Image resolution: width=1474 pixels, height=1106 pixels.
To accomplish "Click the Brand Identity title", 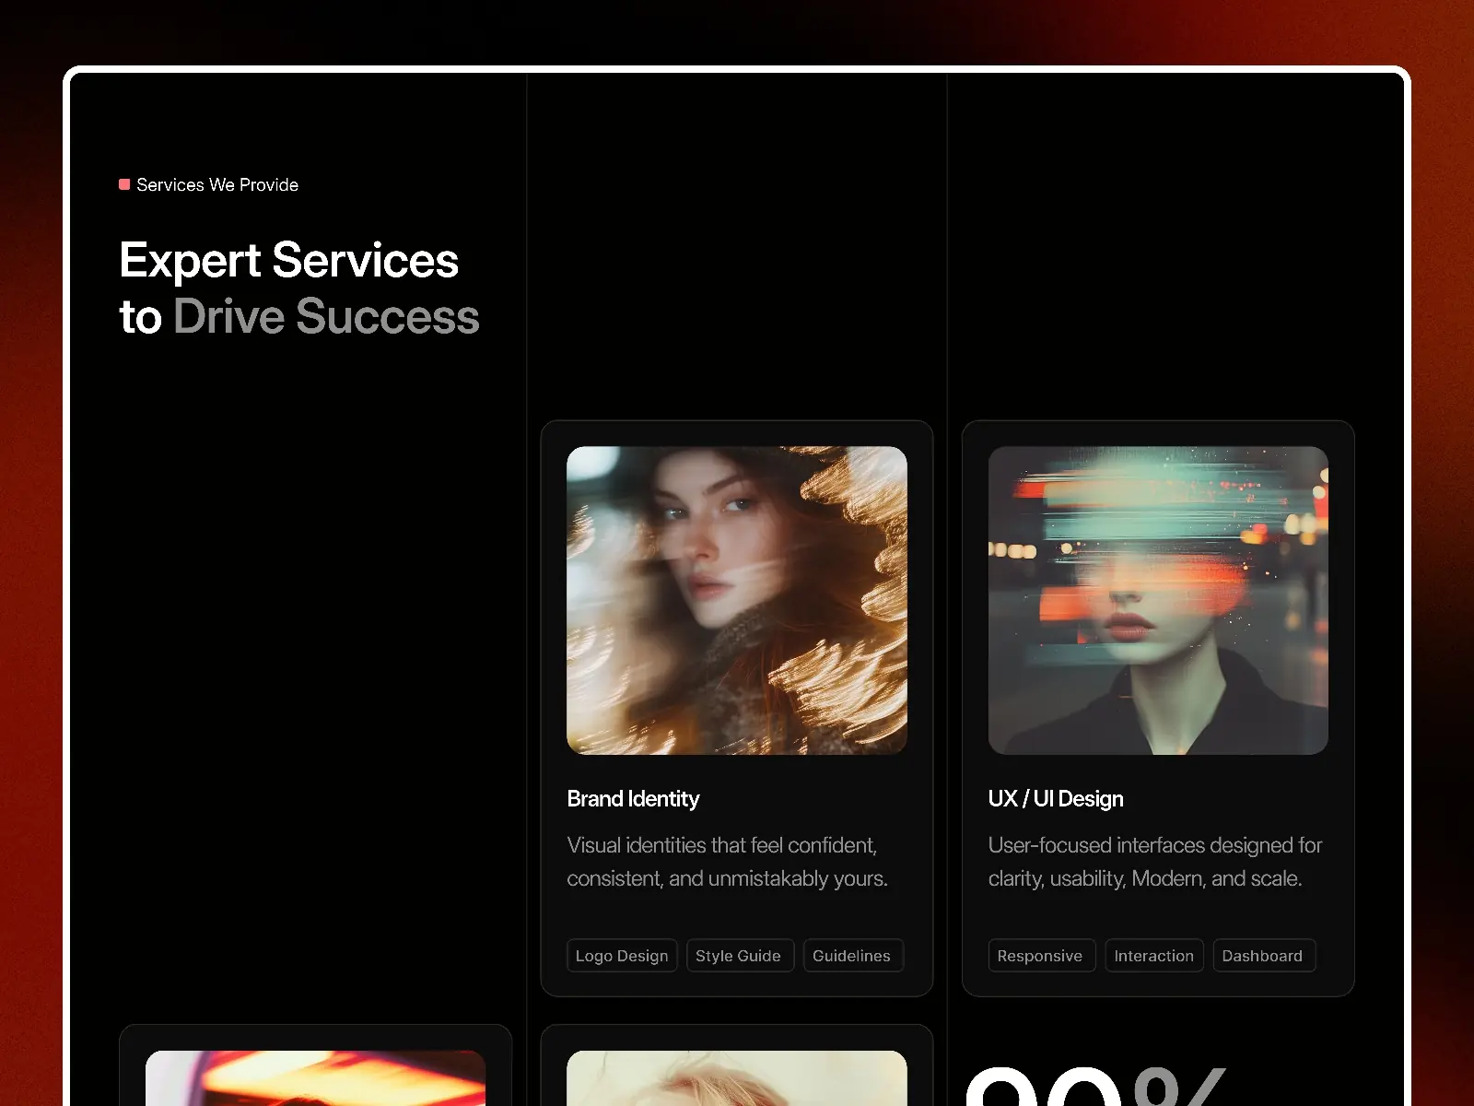I will click(x=633, y=799).
